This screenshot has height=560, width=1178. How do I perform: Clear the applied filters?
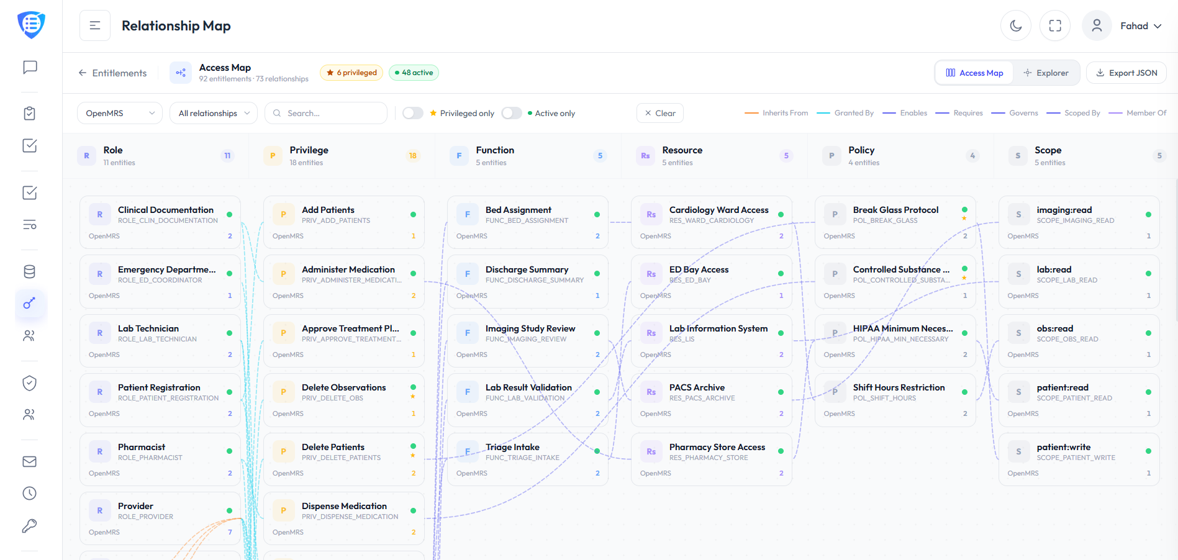[x=660, y=113]
